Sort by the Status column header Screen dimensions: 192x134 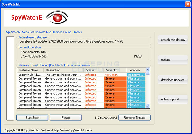pos(94,70)
